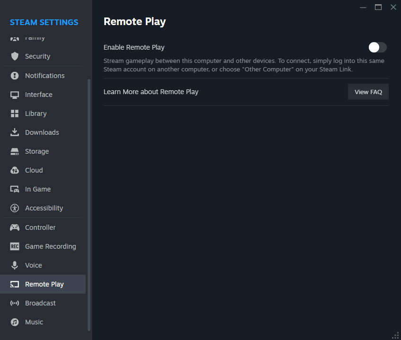The width and height of the screenshot is (401, 340).
Task: Open the In Game settings section
Action: click(x=37, y=189)
